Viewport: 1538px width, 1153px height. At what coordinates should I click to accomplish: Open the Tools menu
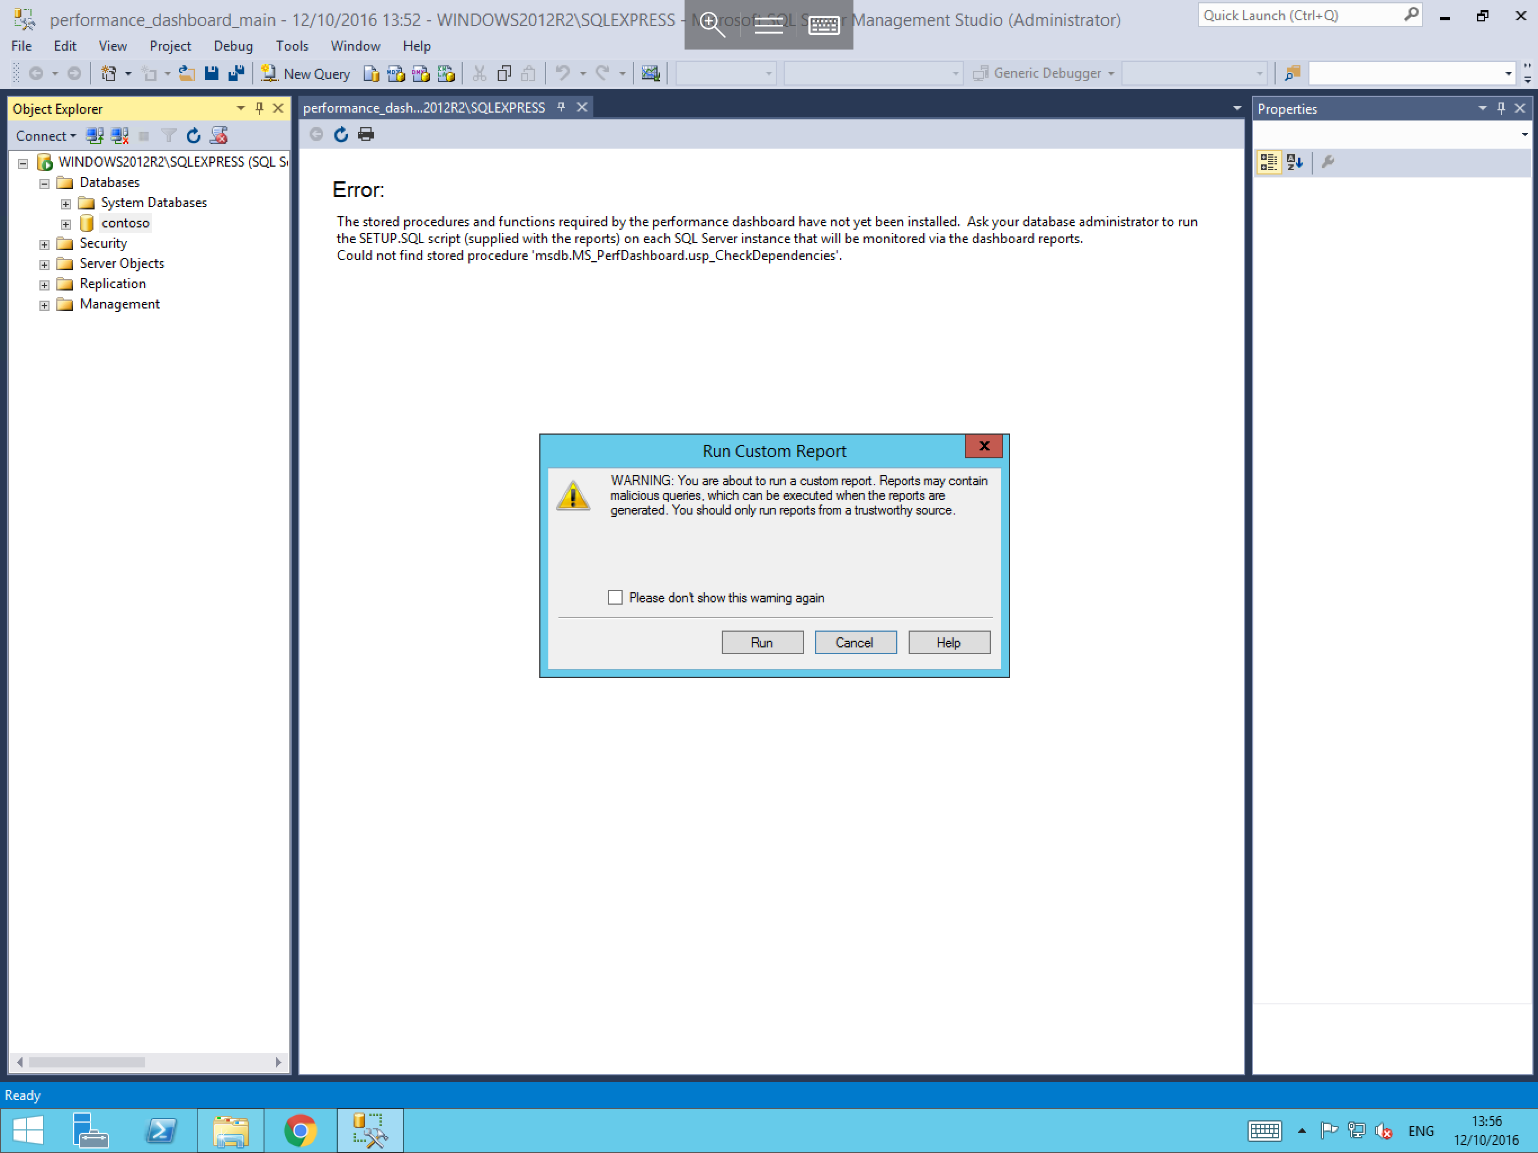coord(292,46)
